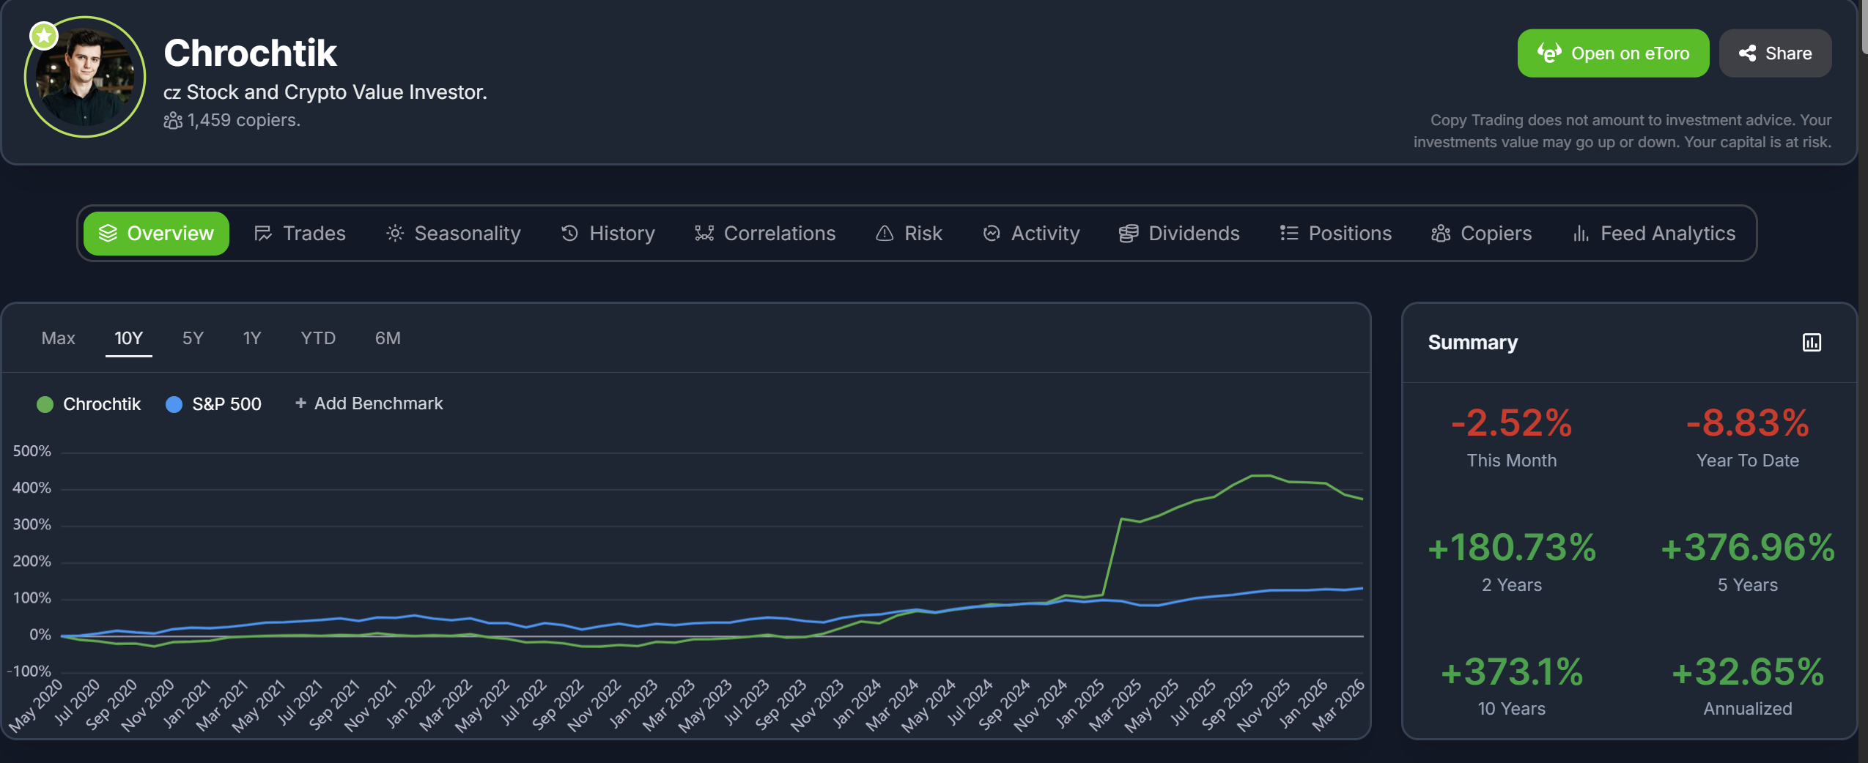Click the Chrochtik profile photo
The width and height of the screenshot is (1868, 763).
[x=85, y=78]
